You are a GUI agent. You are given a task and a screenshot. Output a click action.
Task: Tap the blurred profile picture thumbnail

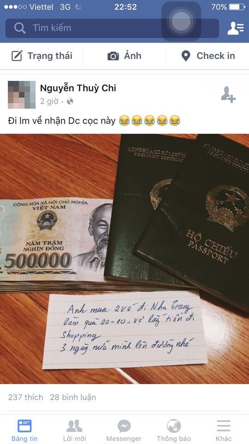(22, 94)
